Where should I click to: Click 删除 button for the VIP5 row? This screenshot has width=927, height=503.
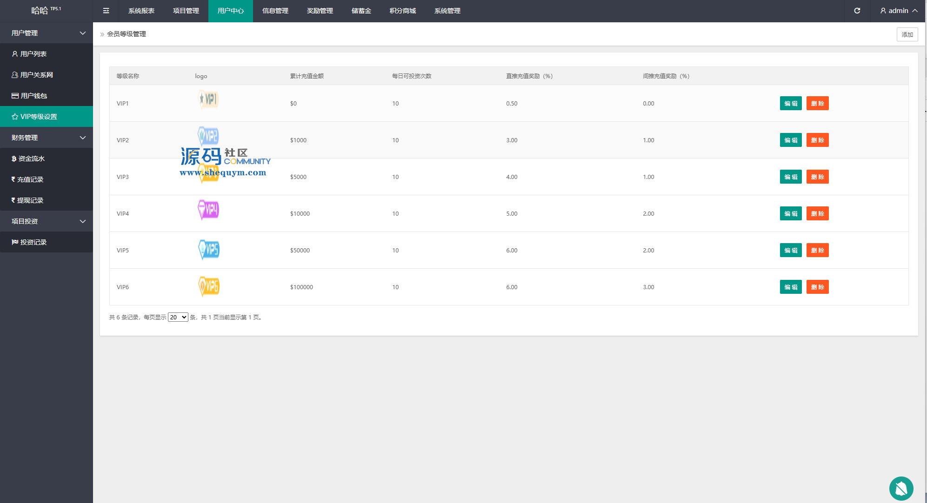tap(817, 250)
